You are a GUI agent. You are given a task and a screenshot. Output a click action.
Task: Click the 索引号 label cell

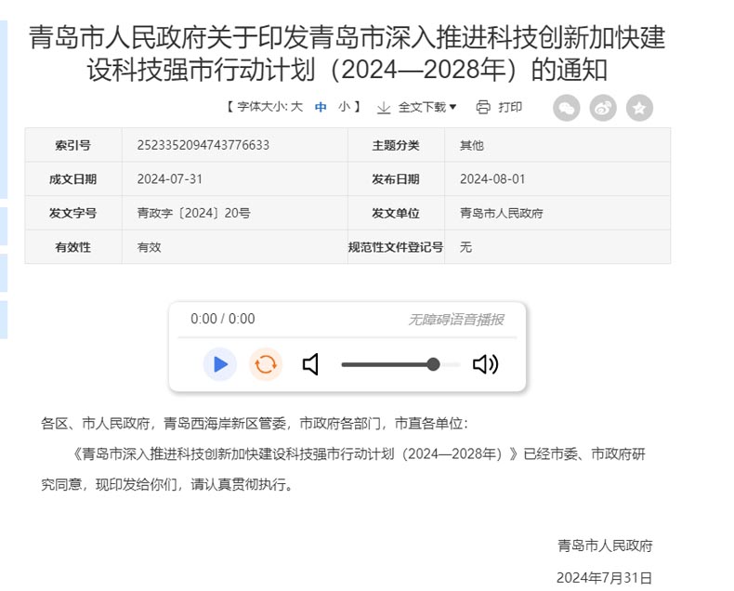[x=73, y=145]
